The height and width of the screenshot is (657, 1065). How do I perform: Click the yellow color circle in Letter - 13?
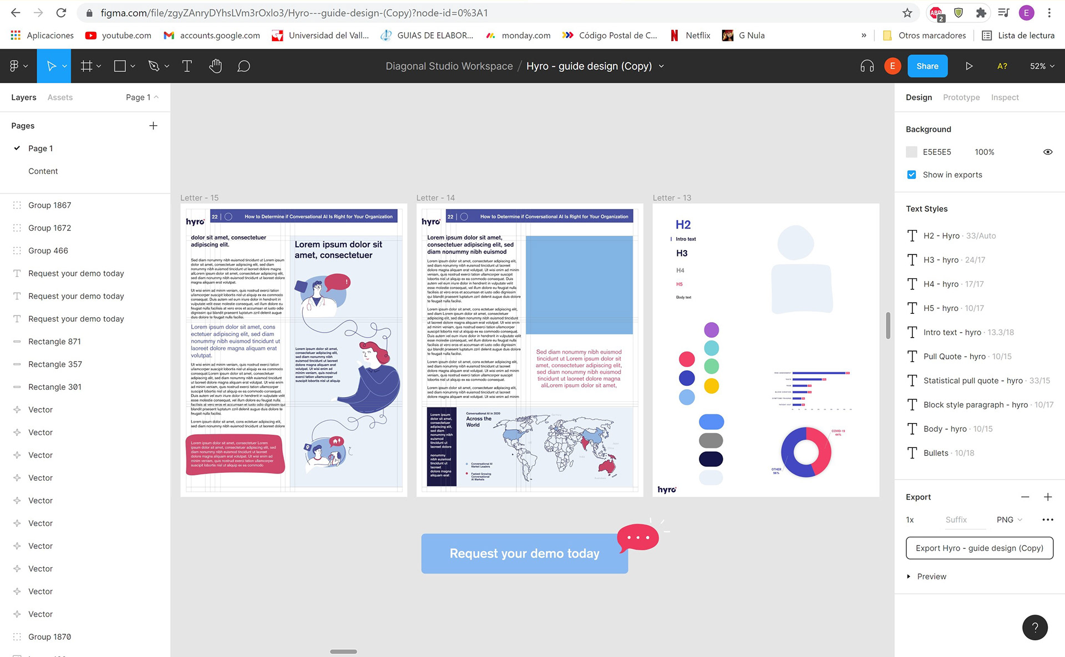pyautogui.click(x=711, y=385)
